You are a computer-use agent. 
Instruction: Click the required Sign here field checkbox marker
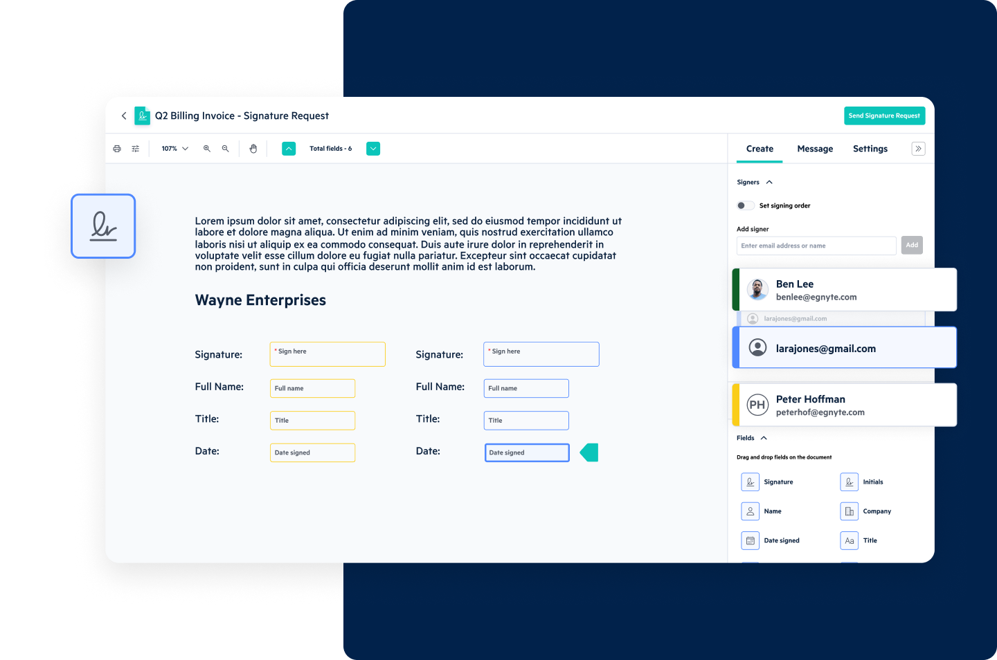276,351
